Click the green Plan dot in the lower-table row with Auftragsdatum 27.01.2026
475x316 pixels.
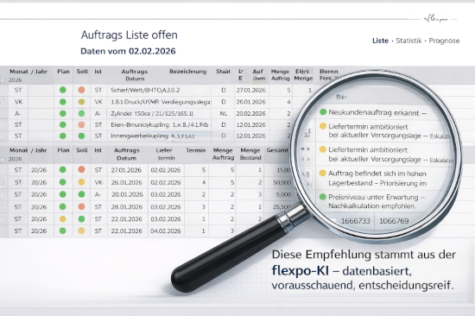click(63, 170)
